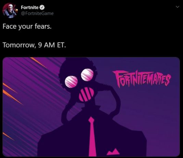This screenshot has height=158, width=183.
Task: Click the pink necktie on the figure
Action: pos(92,136)
